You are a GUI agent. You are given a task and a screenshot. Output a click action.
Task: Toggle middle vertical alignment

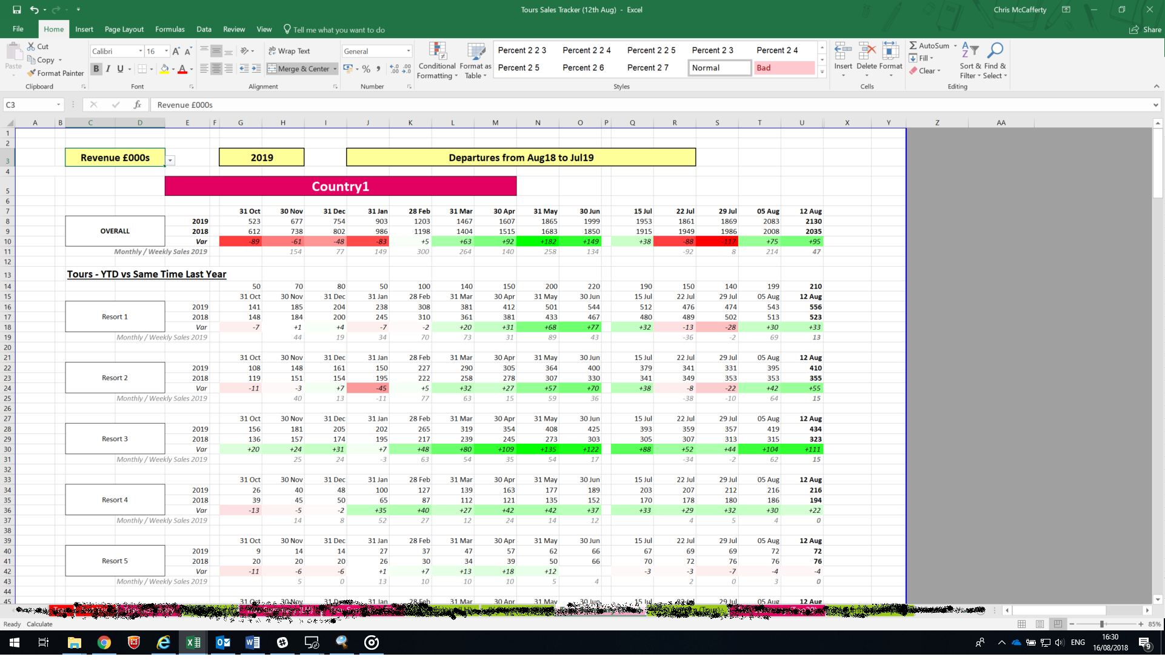click(x=216, y=51)
